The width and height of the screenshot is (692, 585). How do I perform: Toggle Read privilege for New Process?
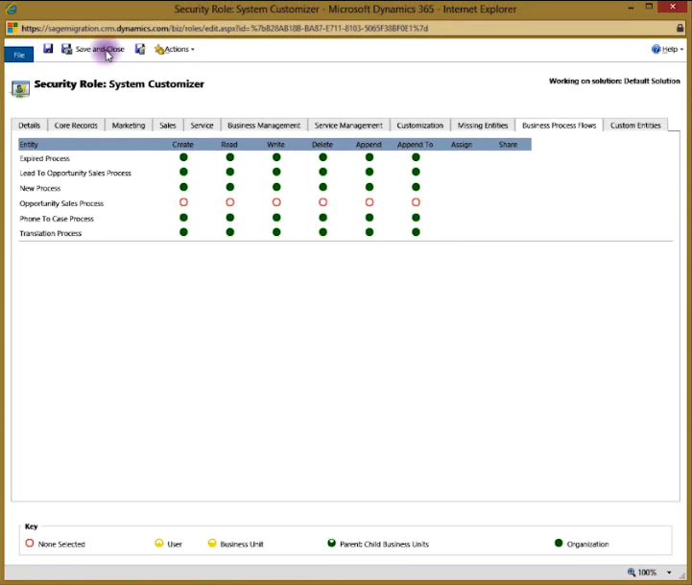[230, 187]
